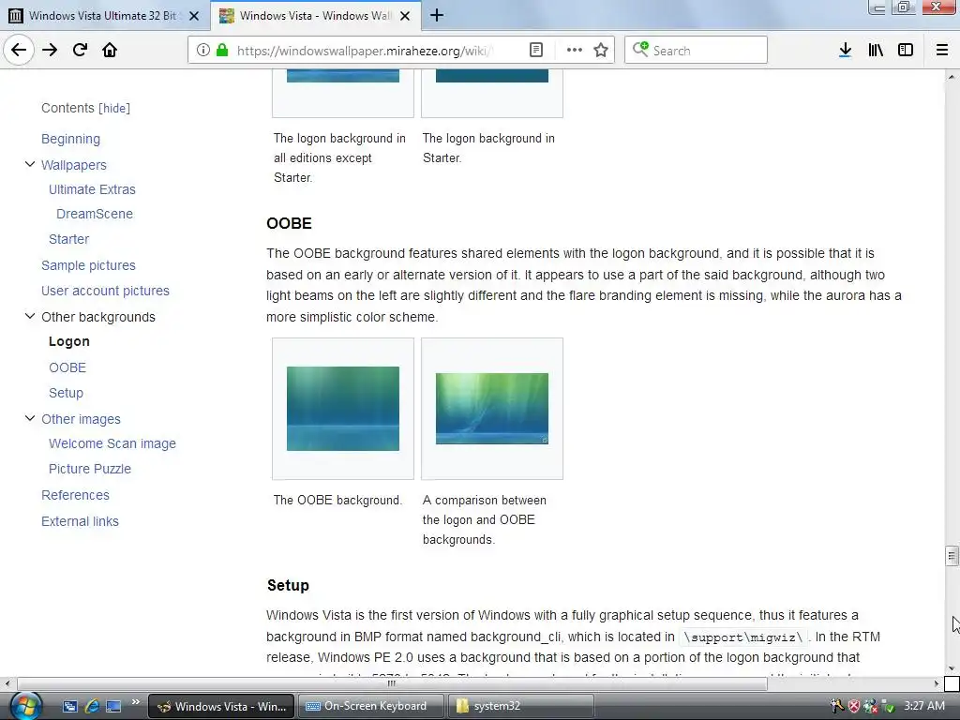The width and height of the screenshot is (960, 720).
Task: Go forward with the forward arrow
Action: point(50,51)
